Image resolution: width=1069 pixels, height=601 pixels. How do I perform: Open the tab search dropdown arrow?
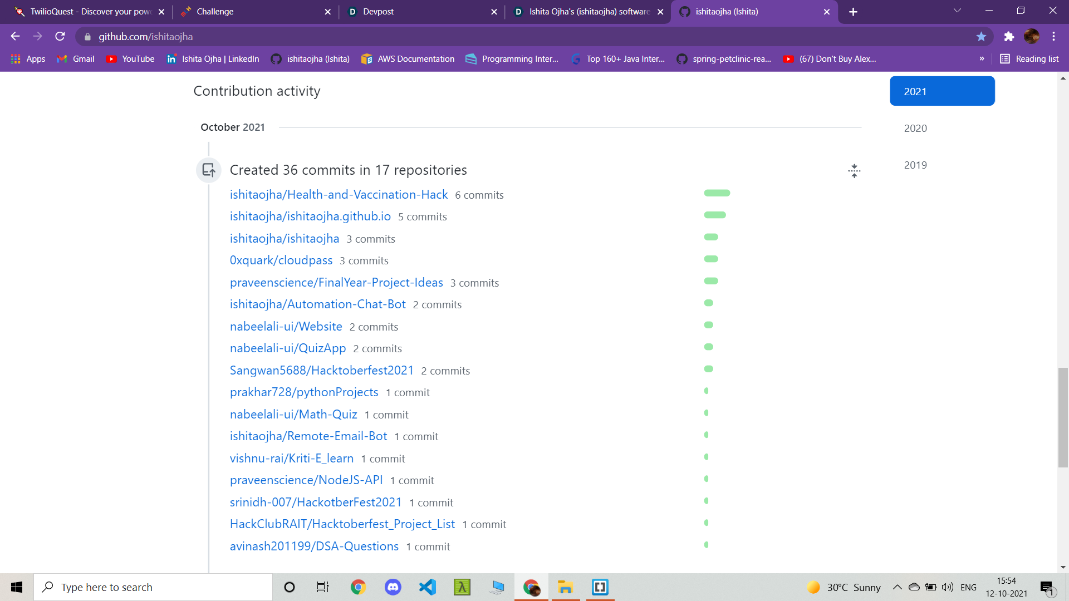coord(957,11)
